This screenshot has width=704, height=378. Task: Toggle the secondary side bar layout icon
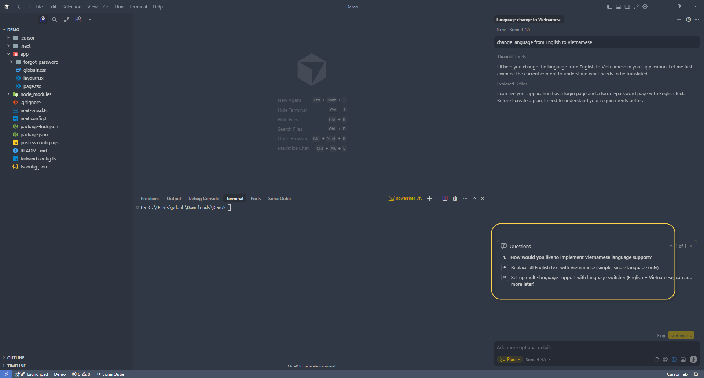coord(627,6)
